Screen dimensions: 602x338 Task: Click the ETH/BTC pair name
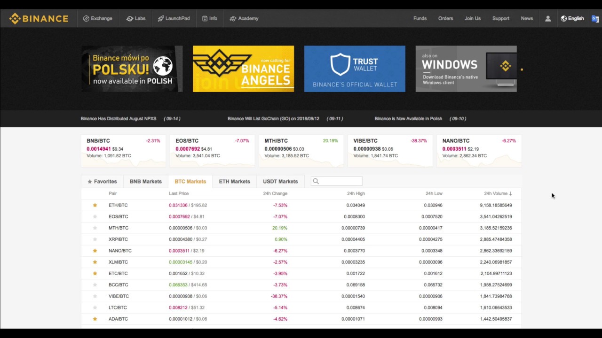click(x=118, y=205)
